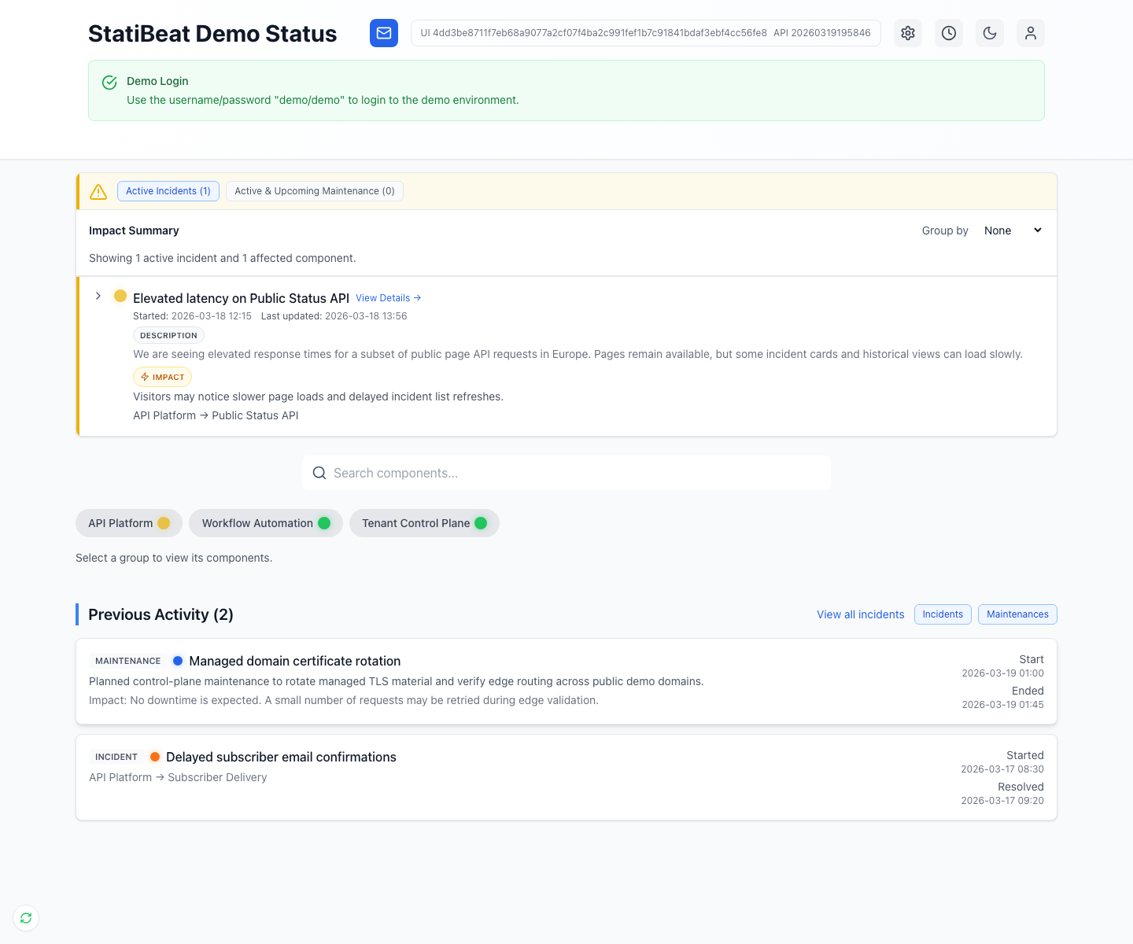Image resolution: width=1133 pixels, height=944 pixels.
Task: Select the Active Incidents (1) tab
Action: tap(168, 190)
